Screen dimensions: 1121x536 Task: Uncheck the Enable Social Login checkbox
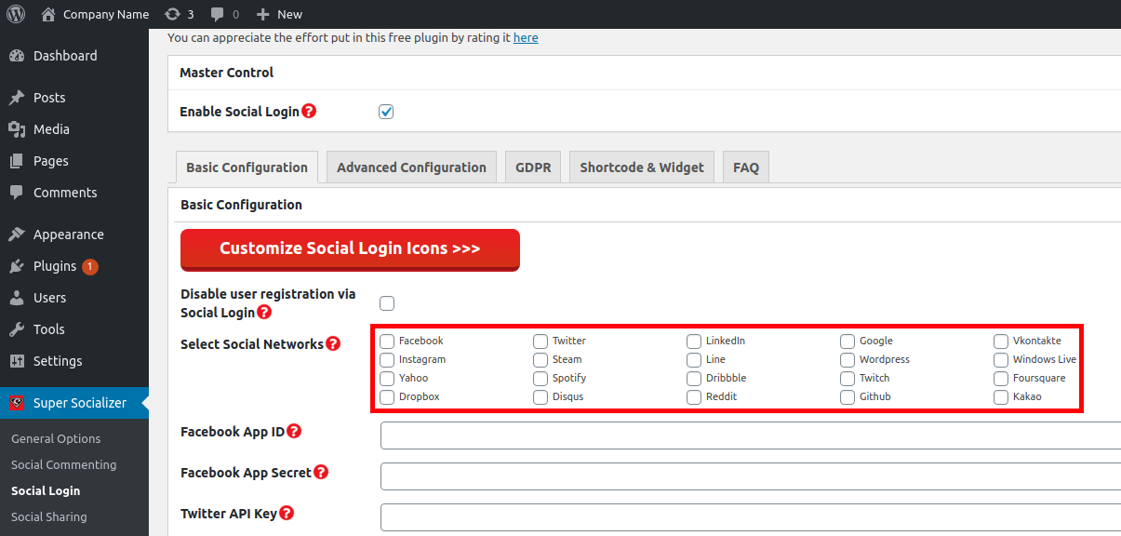click(x=386, y=112)
